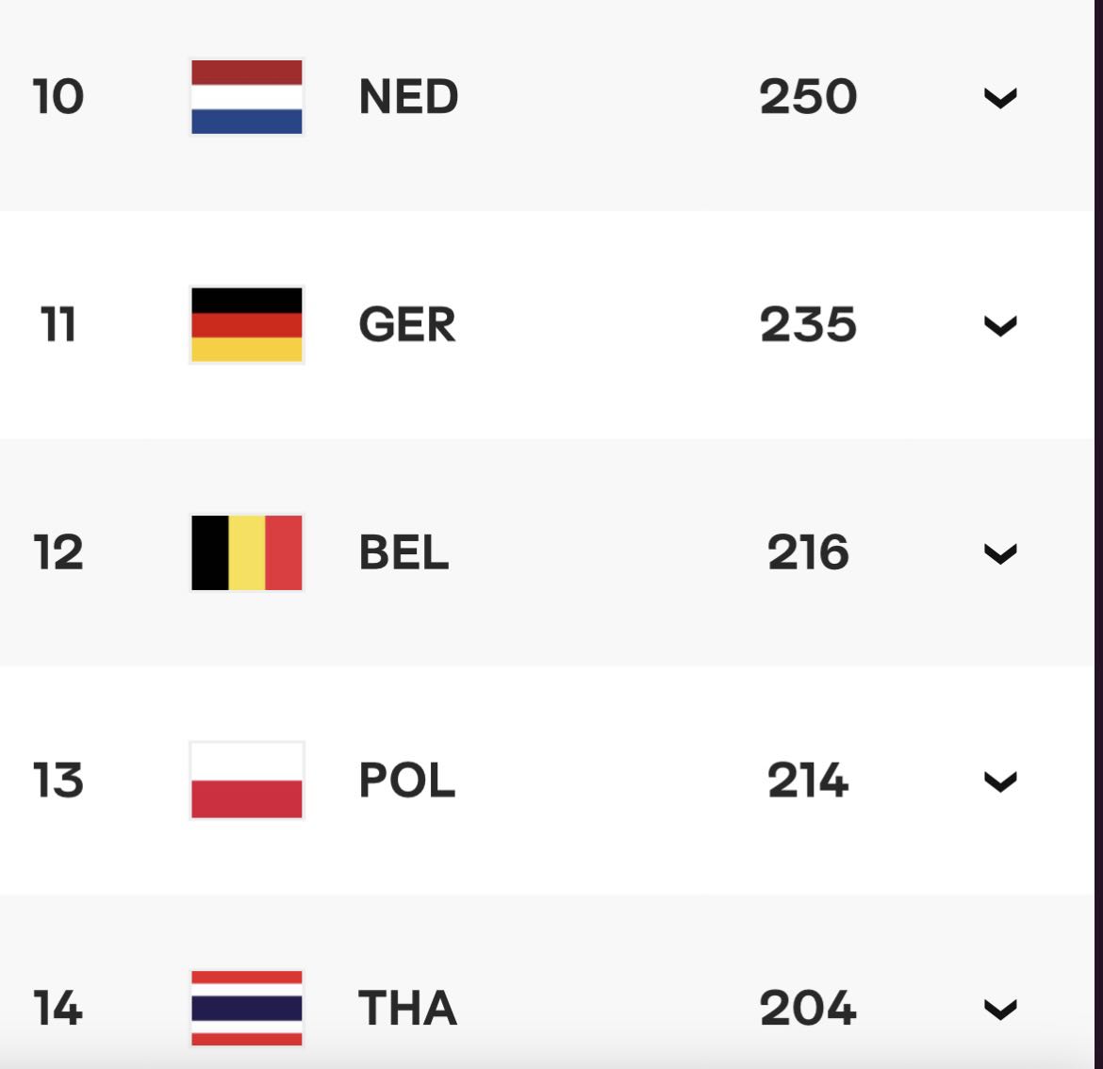Click the Thailand flag icon
The image size is (1103, 1069).
247,1008
